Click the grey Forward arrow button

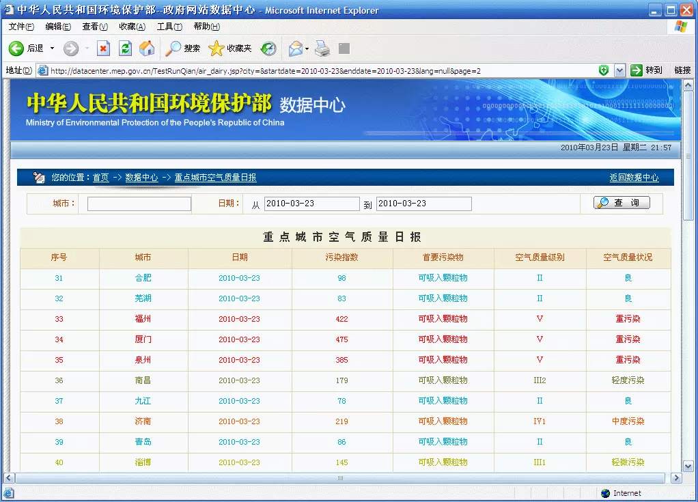pyautogui.click(x=71, y=48)
